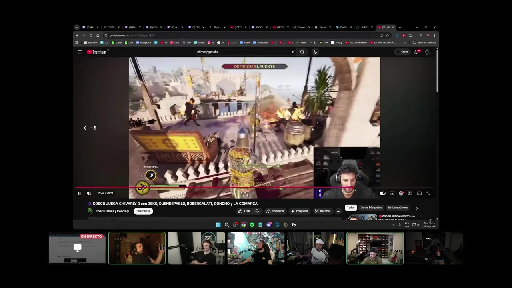The width and height of the screenshot is (512, 288).
Task: Open the 'Sub Confirmation' bookmark
Action: click(x=356, y=42)
